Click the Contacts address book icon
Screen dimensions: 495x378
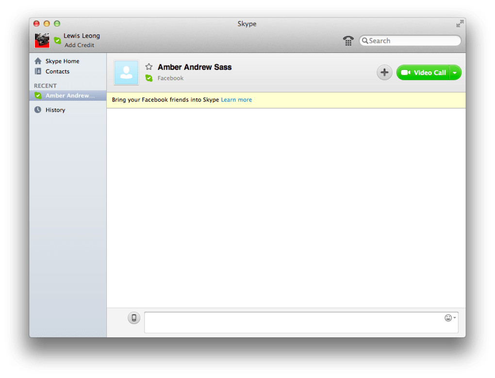pyautogui.click(x=38, y=71)
